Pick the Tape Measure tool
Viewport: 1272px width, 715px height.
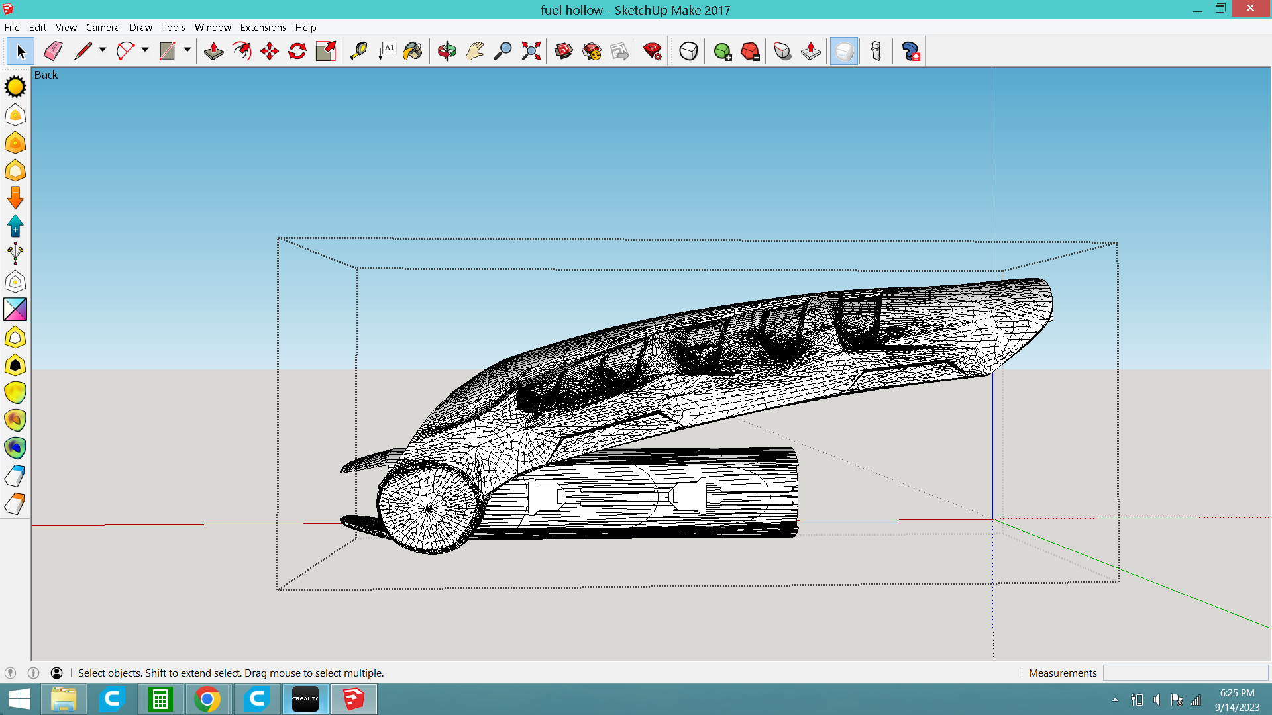(358, 51)
